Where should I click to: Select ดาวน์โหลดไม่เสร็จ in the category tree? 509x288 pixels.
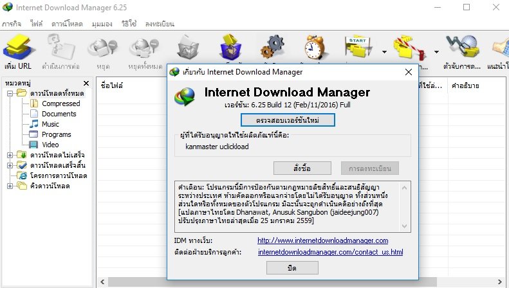[57, 155]
